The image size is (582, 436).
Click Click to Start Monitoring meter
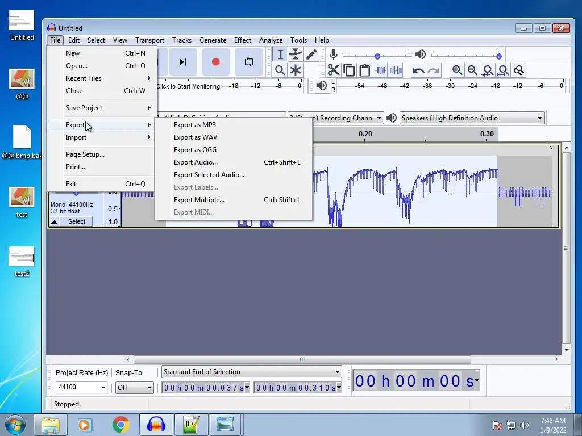point(188,86)
